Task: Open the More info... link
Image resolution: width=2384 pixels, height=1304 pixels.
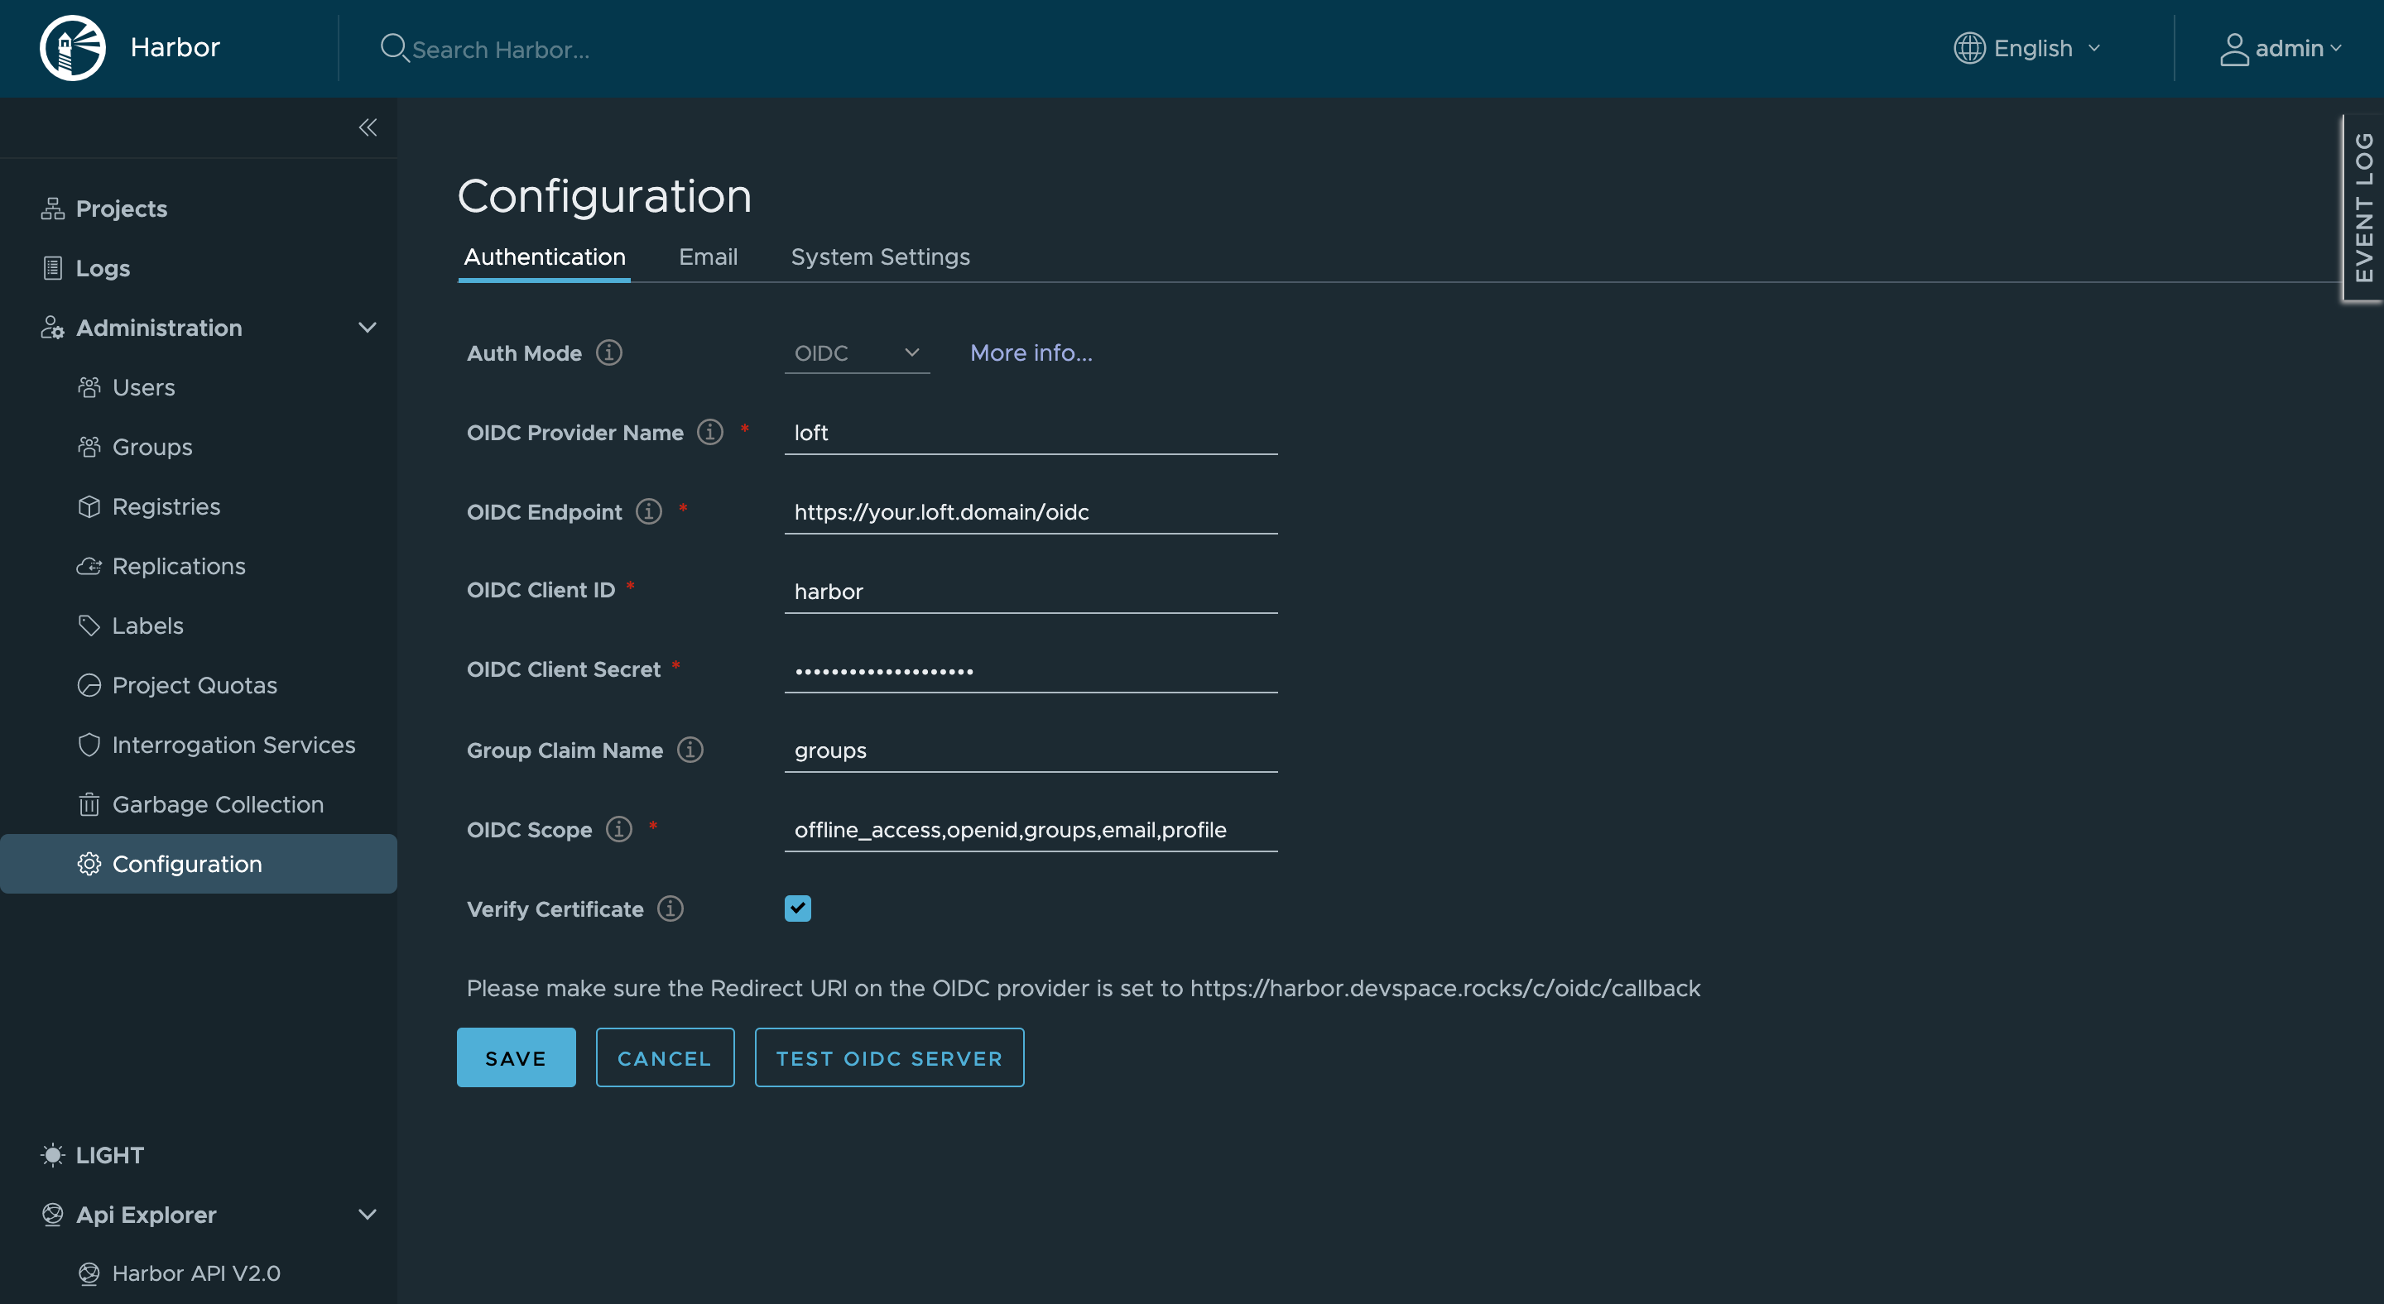Action: point(1031,353)
